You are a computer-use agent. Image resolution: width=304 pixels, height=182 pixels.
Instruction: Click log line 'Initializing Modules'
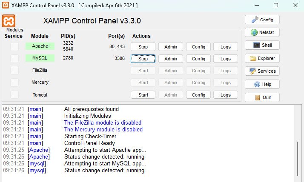click(x=87, y=116)
